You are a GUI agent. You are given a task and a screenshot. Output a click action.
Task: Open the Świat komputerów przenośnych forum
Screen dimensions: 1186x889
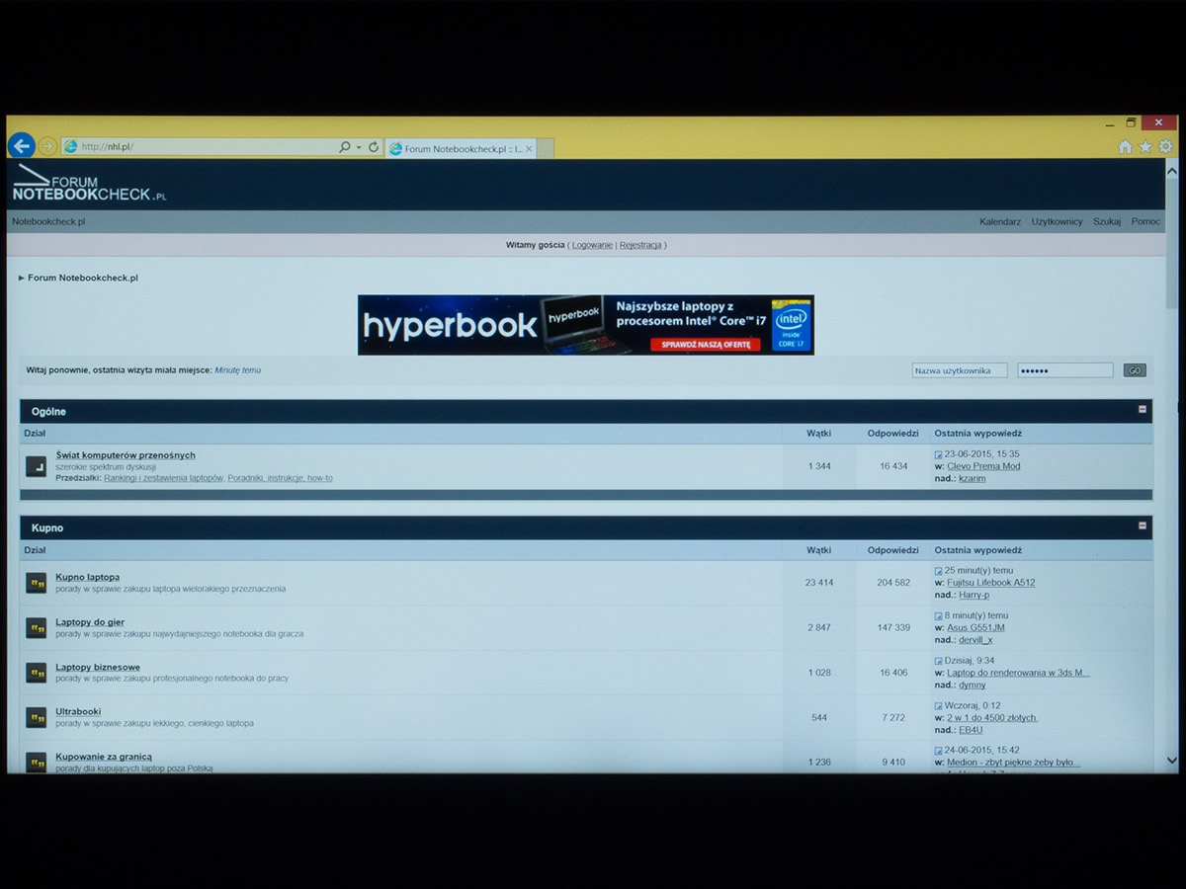point(126,455)
